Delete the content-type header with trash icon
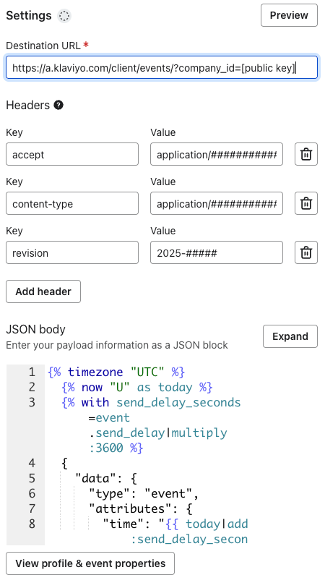Image resolution: width=325 pixels, height=588 pixels. click(x=306, y=203)
